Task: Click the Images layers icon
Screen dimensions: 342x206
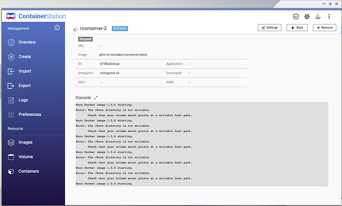Action: 11,143
